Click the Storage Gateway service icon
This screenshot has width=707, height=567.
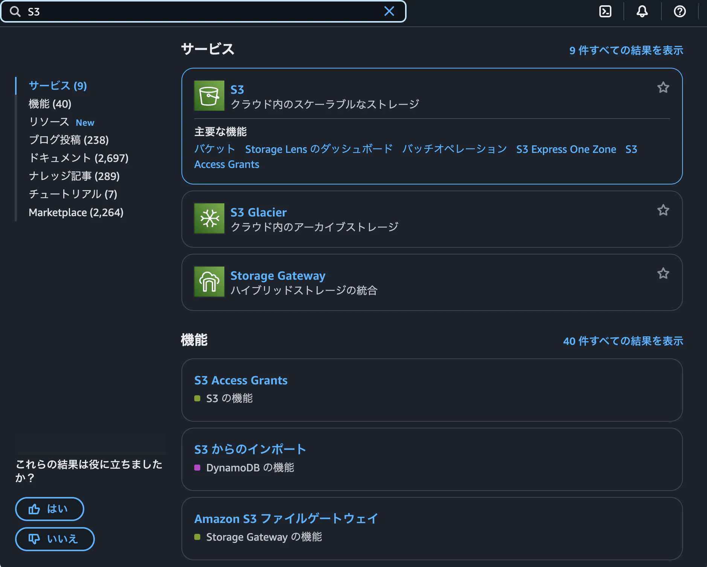pos(209,282)
